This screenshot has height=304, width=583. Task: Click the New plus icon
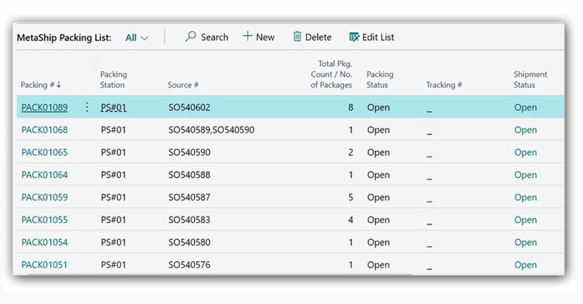tap(247, 37)
